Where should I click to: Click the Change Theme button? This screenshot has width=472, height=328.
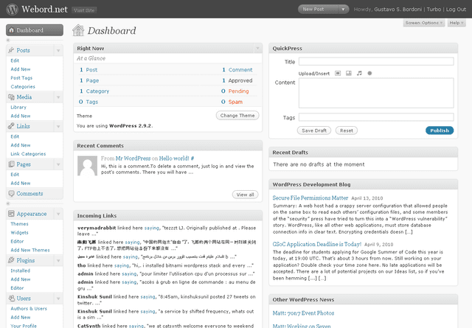tap(237, 116)
